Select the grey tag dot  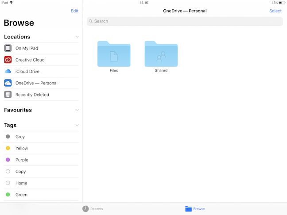tap(8, 137)
